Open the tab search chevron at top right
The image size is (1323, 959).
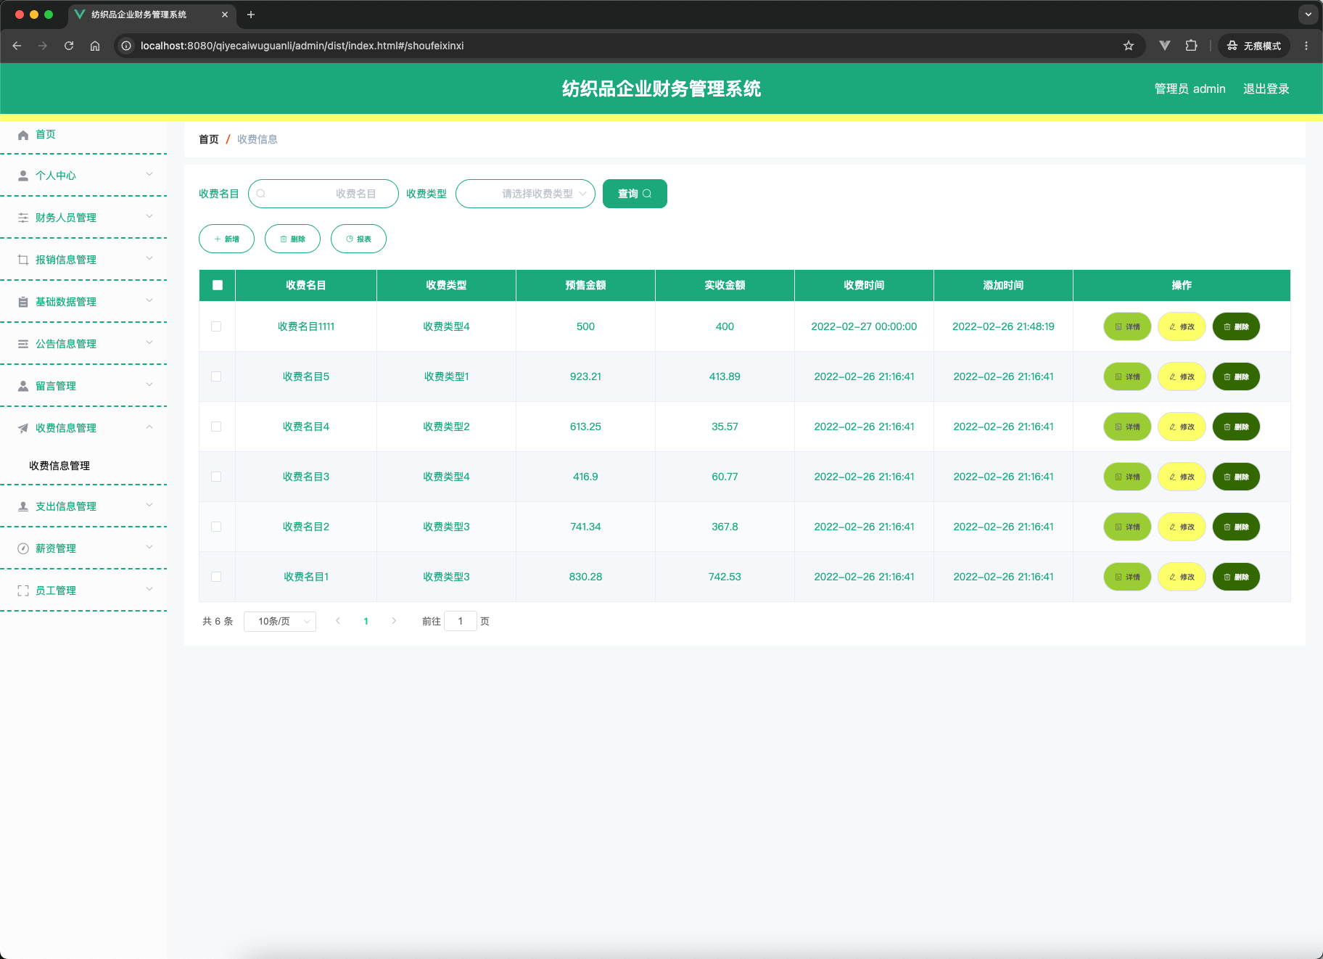(x=1308, y=15)
